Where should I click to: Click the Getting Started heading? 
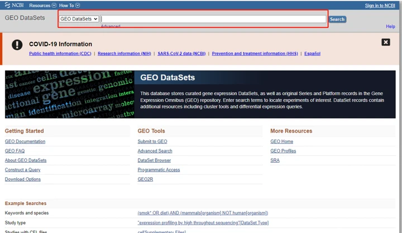tap(25, 131)
